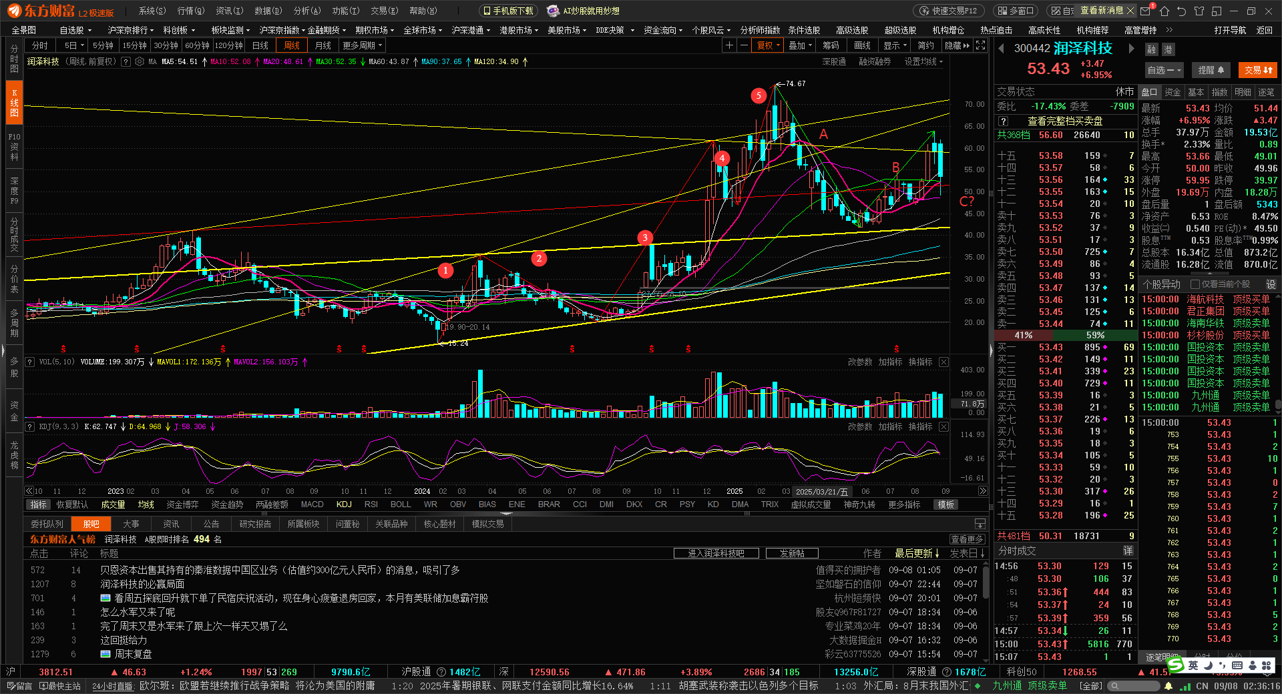Open forum post 润泽科技的必赢局面
The height and width of the screenshot is (694, 1282).
coord(142,584)
